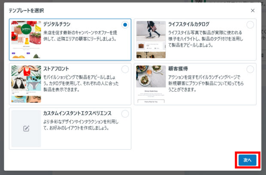Viewport: 266px width, 175px height.
Task: Select カスタムインスタントエクスペリエンス radio button
Action: (x=125, y=114)
